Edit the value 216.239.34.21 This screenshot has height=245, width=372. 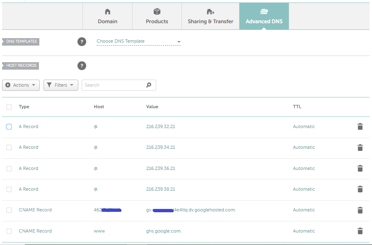coord(161,147)
